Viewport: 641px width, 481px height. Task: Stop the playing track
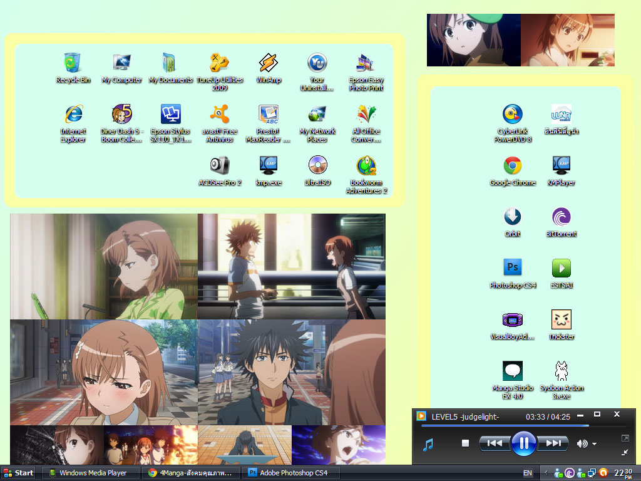click(465, 443)
